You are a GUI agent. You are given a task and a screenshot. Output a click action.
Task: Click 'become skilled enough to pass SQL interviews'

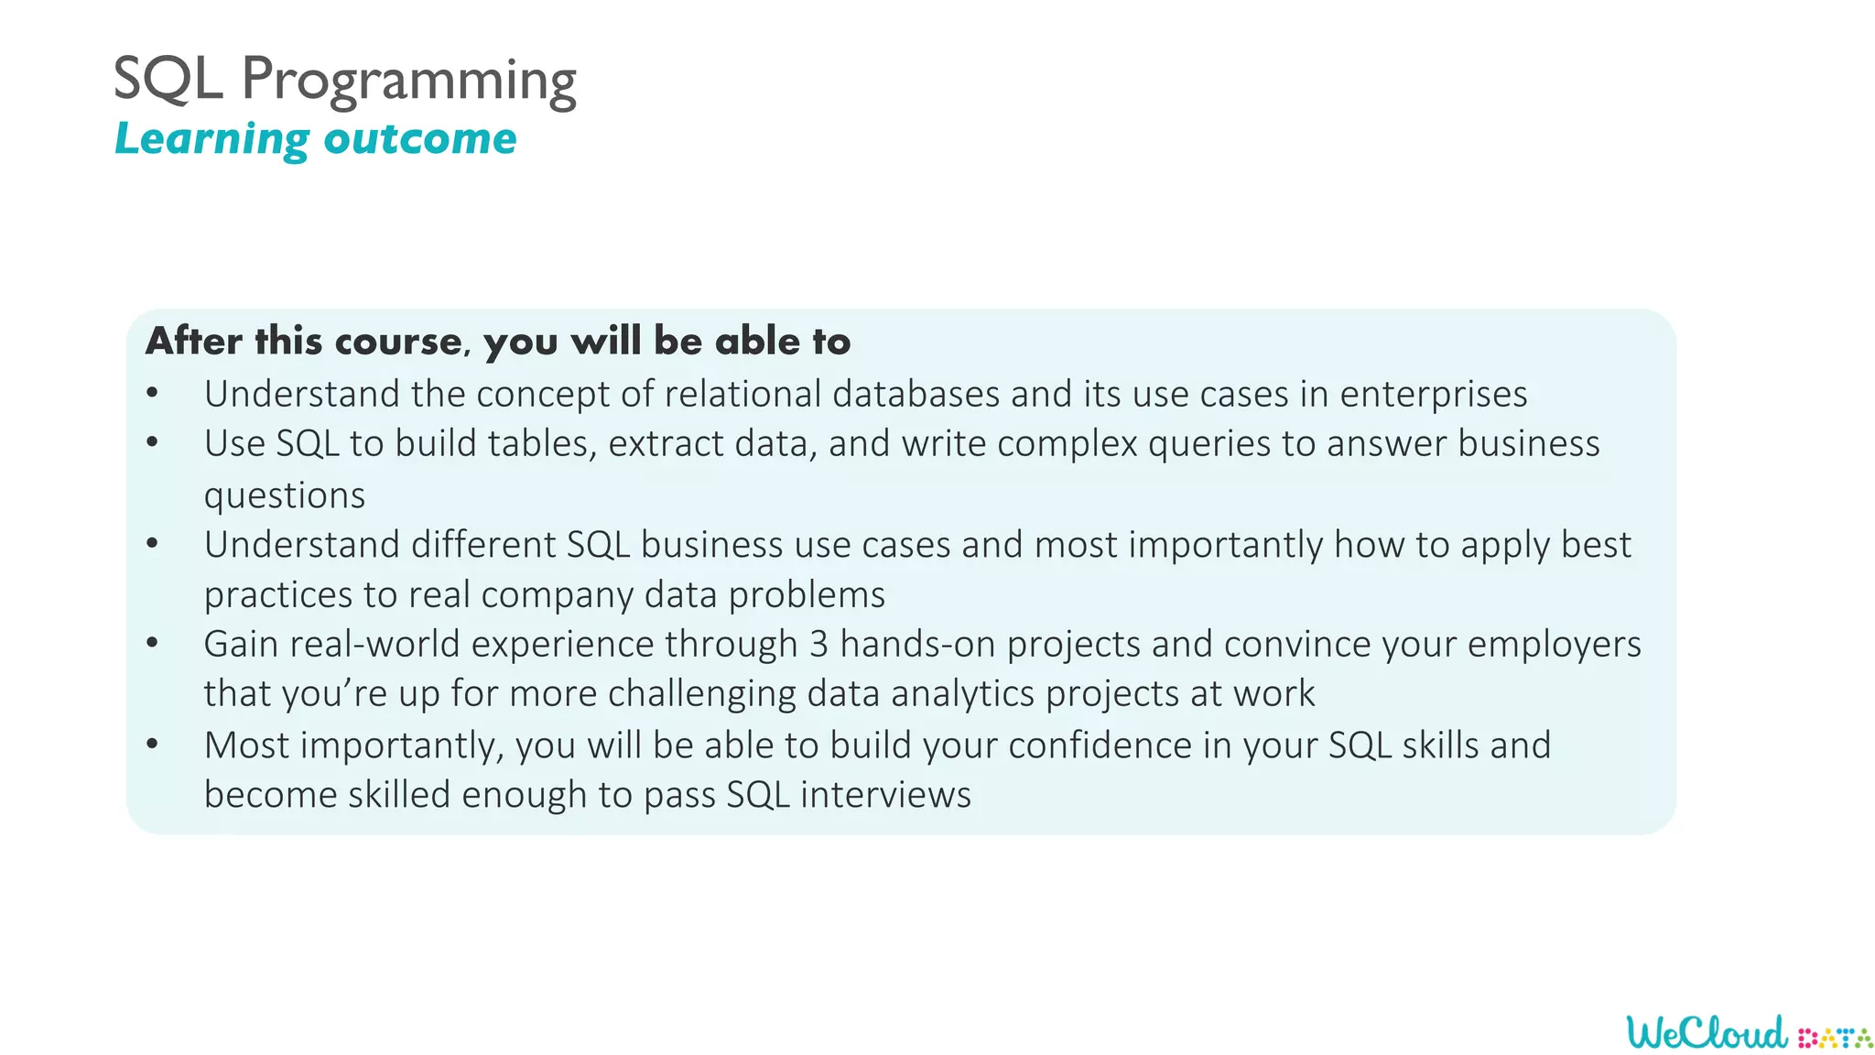tap(587, 795)
